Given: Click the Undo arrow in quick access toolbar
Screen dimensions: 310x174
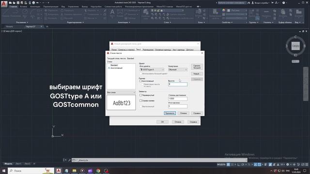Looking at the screenshot, I should (37, 3).
